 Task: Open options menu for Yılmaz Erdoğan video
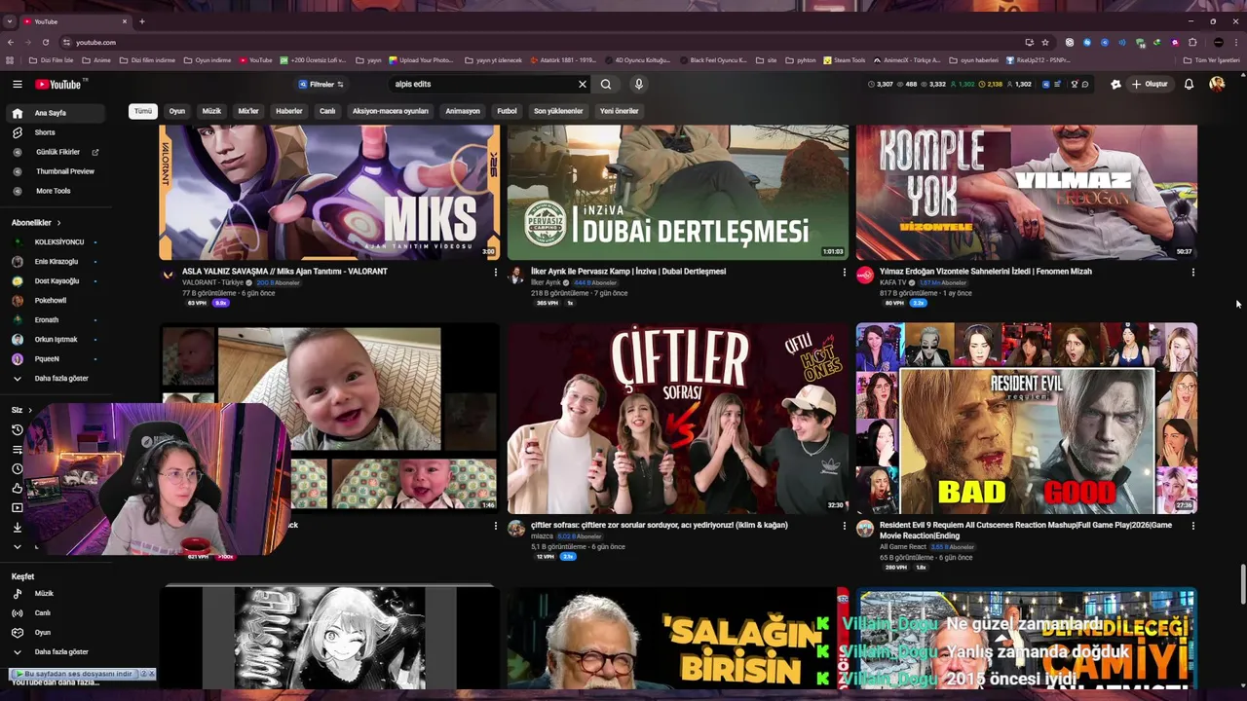coord(1192,273)
